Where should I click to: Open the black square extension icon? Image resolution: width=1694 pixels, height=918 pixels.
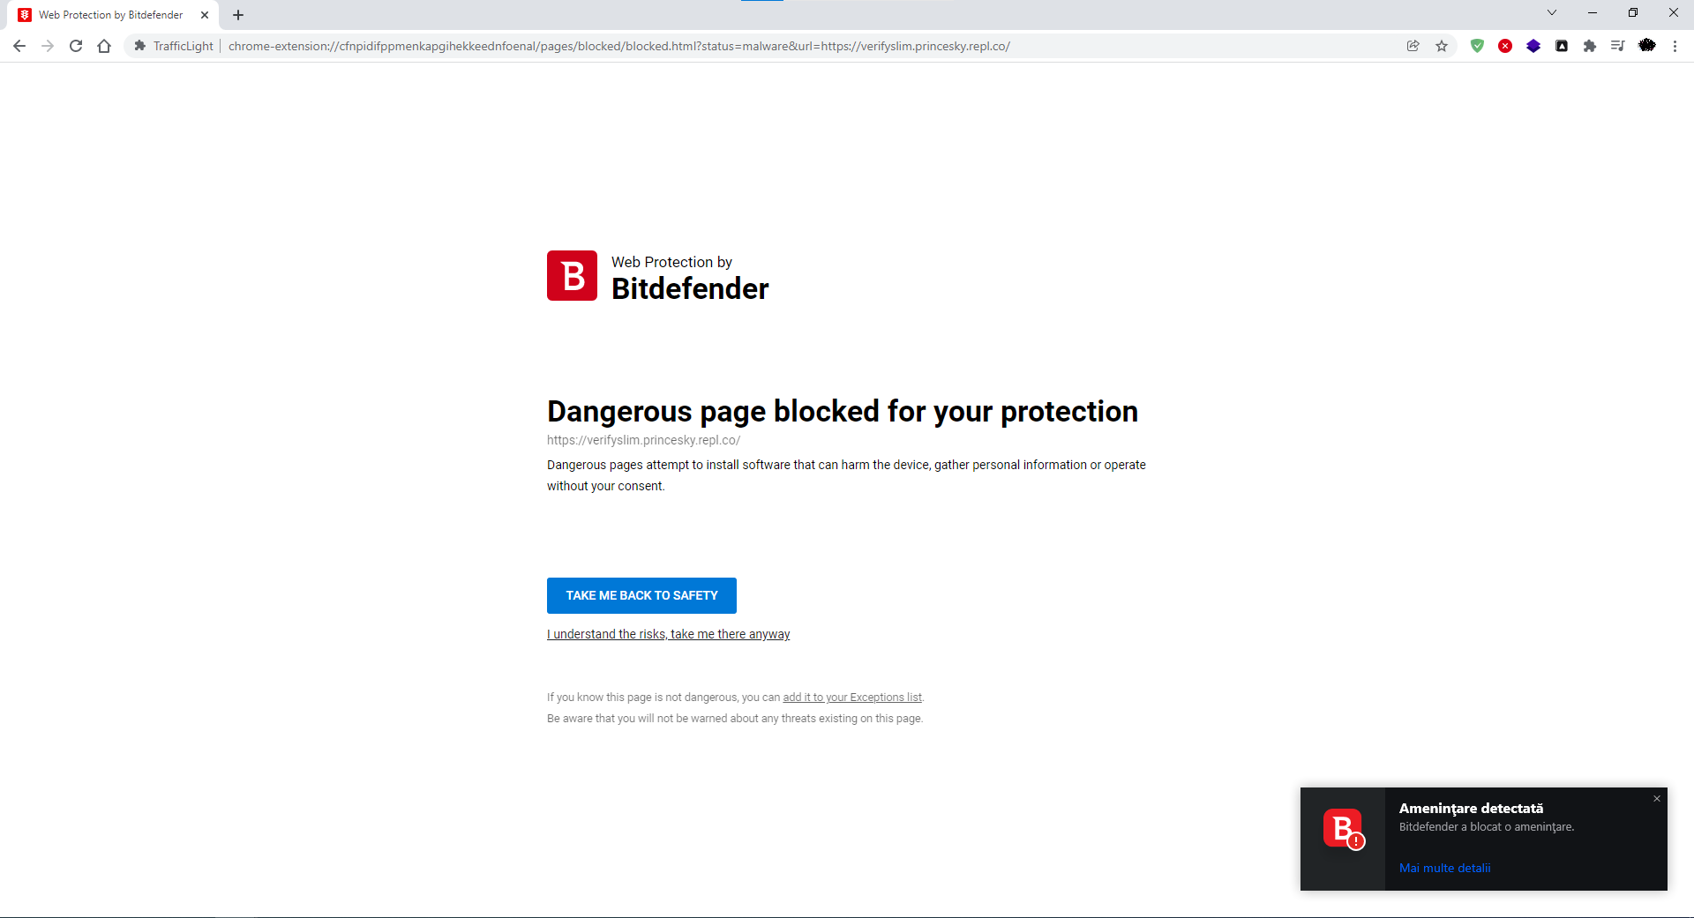1562,46
